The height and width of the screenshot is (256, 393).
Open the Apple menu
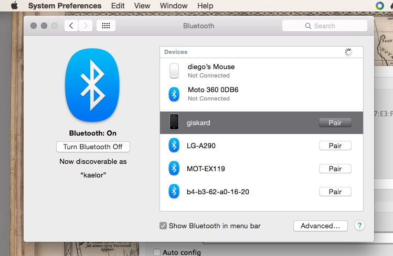pos(15,6)
